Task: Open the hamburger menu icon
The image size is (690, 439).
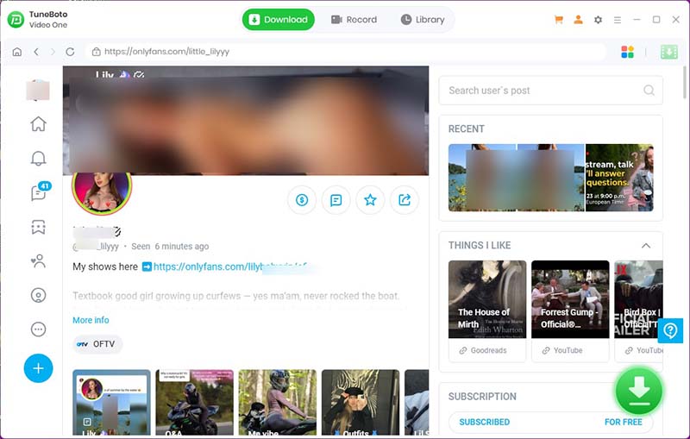Action: (618, 20)
